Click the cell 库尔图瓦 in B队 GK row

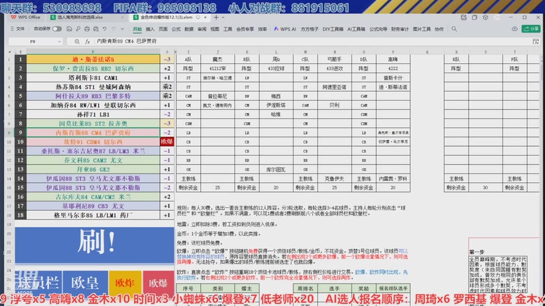pyautogui.click(x=276, y=169)
